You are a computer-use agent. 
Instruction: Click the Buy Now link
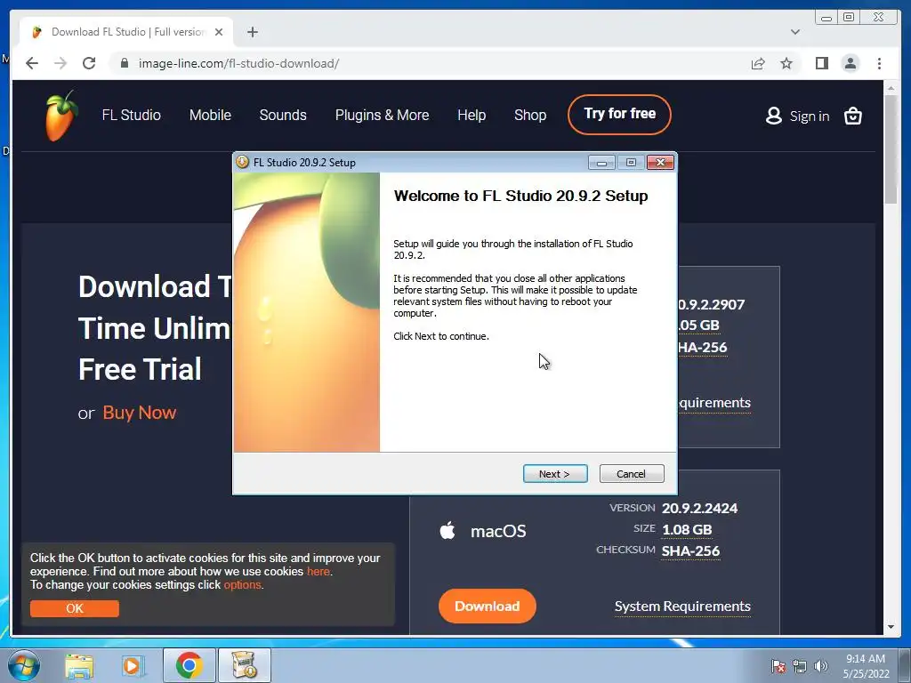pos(140,413)
